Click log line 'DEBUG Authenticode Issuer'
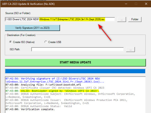 66,101
